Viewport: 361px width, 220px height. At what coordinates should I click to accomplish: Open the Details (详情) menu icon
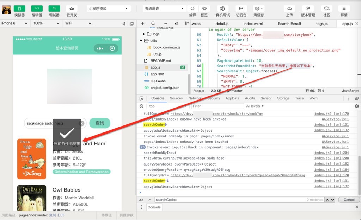(x=344, y=9)
